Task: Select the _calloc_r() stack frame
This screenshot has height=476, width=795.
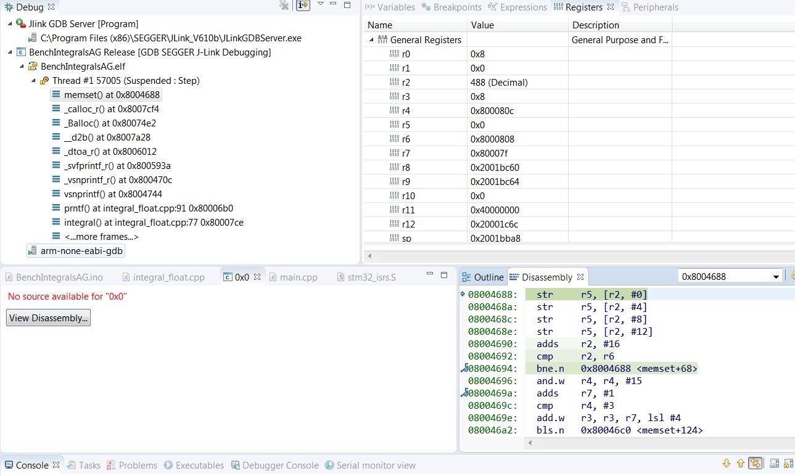Action: 111,109
